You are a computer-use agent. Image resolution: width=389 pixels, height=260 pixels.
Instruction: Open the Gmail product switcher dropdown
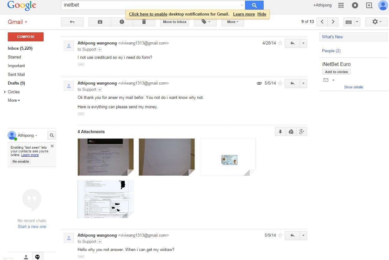17,22
